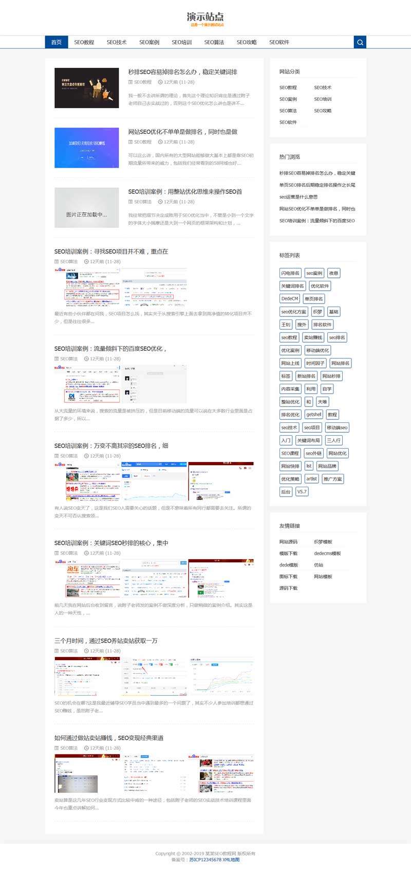The image size is (411, 869).
Task: Click the V5.7 tag
Action: [302, 492]
